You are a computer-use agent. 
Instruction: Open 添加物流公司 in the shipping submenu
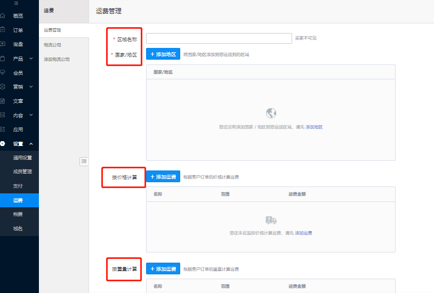click(x=57, y=59)
